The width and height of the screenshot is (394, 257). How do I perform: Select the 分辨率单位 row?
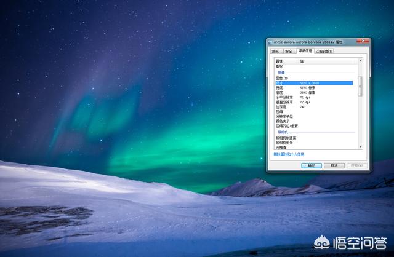[314, 116]
